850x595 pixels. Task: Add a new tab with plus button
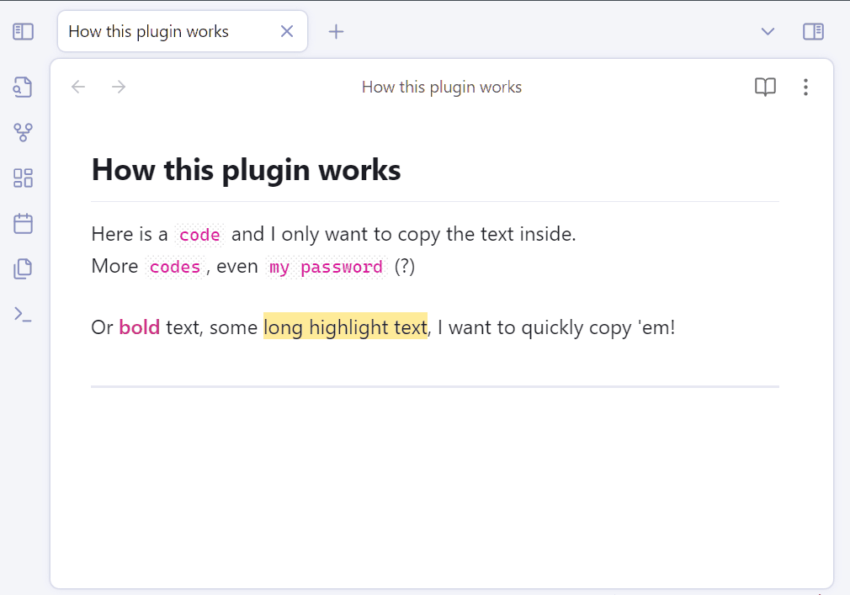point(336,31)
